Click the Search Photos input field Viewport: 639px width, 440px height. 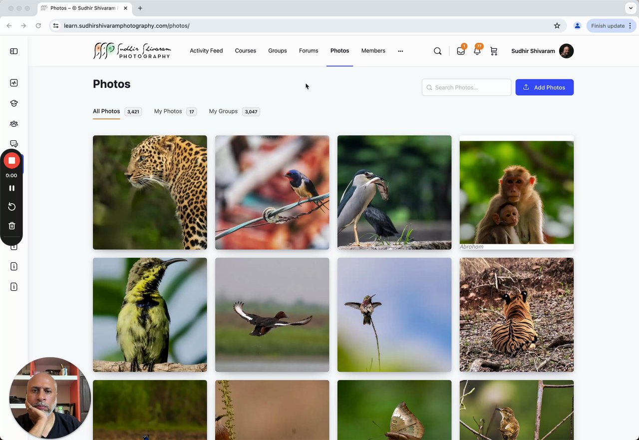(x=466, y=87)
